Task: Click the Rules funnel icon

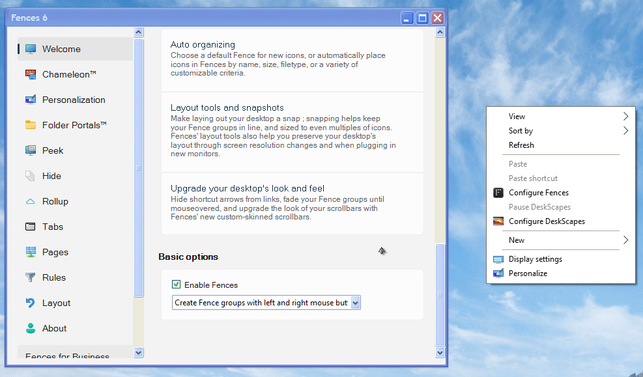Action: [30, 277]
